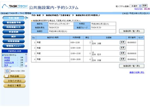Viewport: 150px width, 107px height.
Task: Click the pink link next to ログアウト
Action: pyautogui.click(x=147, y=9)
